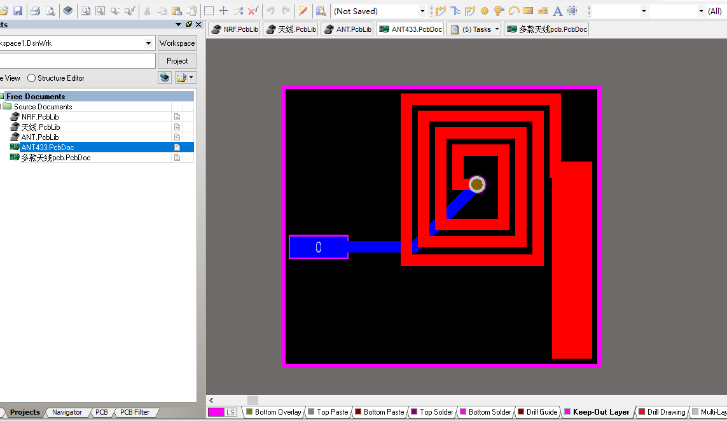
Task: Open the Navigator panel tab
Action: pos(67,412)
